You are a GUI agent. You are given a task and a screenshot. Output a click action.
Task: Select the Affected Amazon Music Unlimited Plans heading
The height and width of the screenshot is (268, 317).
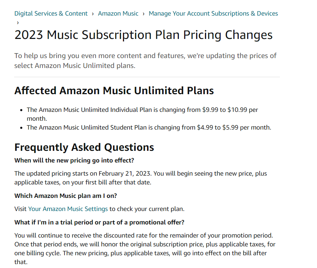point(114,90)
